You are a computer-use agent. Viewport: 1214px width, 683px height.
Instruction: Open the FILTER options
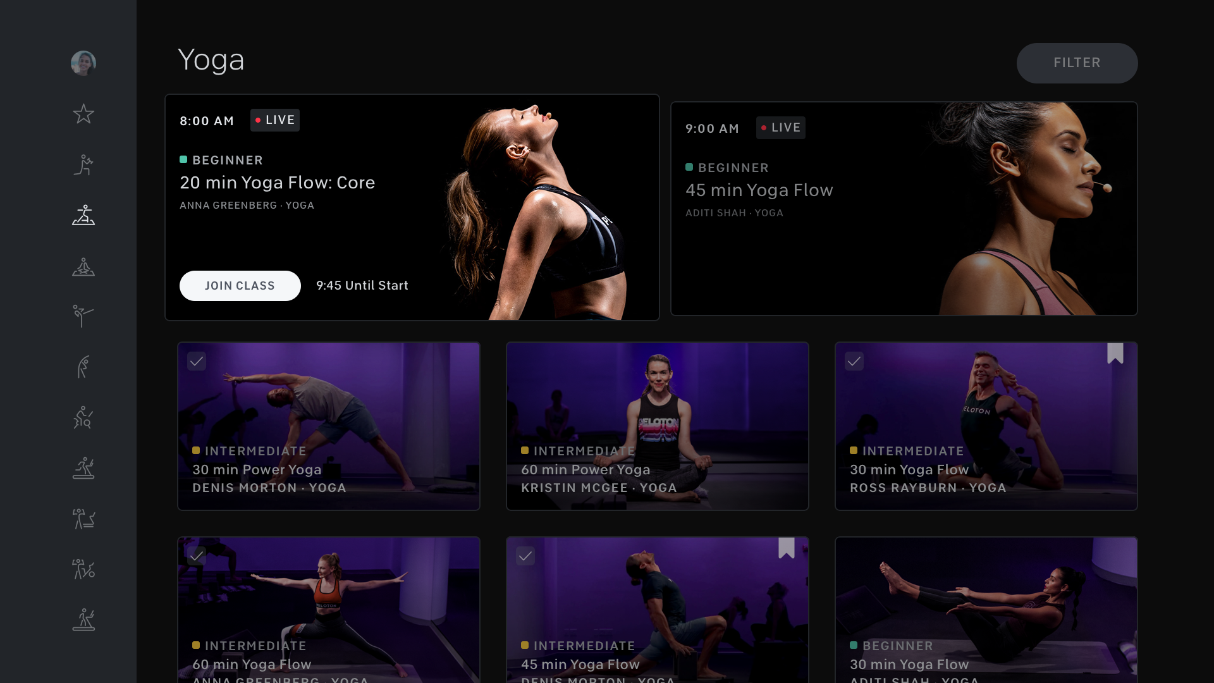coord(1077,63)
